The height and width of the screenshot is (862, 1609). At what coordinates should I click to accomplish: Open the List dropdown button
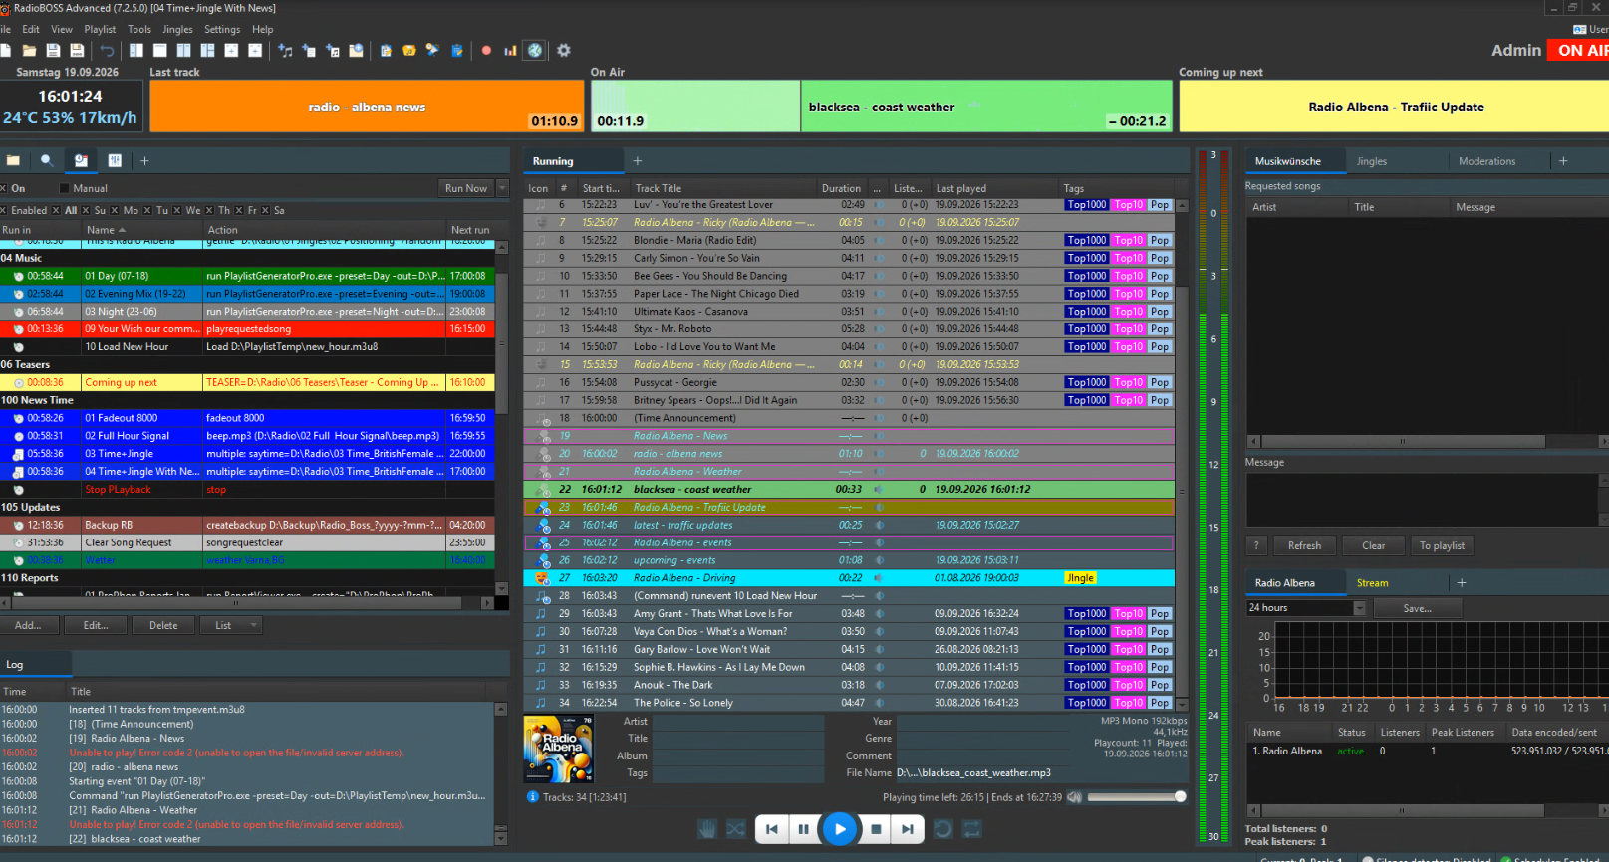232,625
